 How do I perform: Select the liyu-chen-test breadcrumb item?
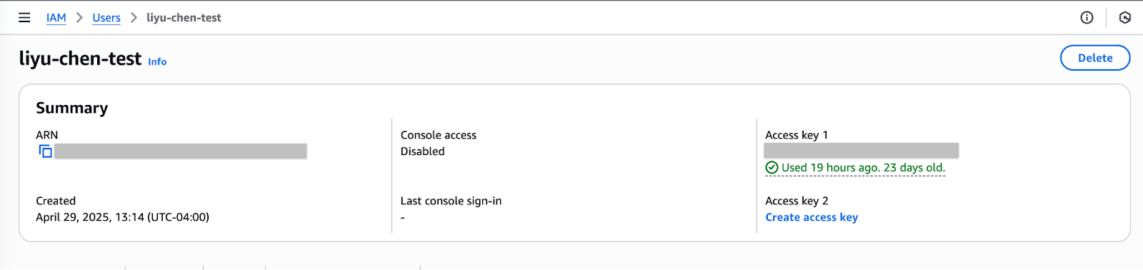tap(184, 18)
